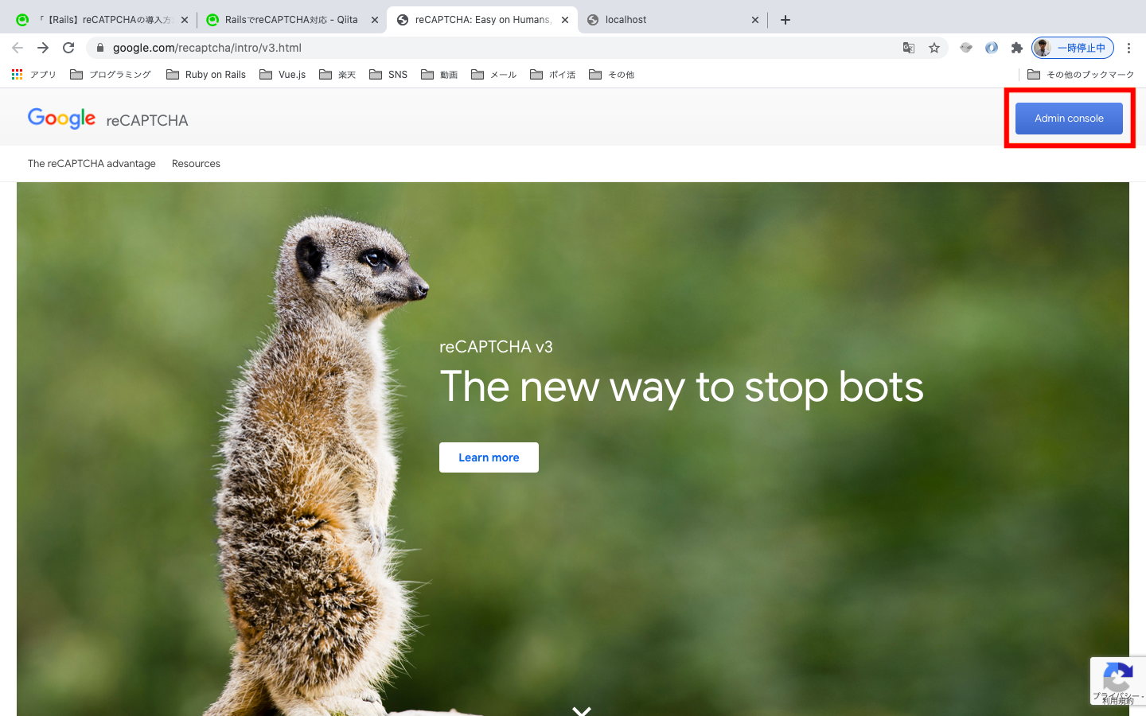Viewport: 1146px width, 716px height.
Task: Open the Extensions puzzle icon
Action: pos(1016,48)
